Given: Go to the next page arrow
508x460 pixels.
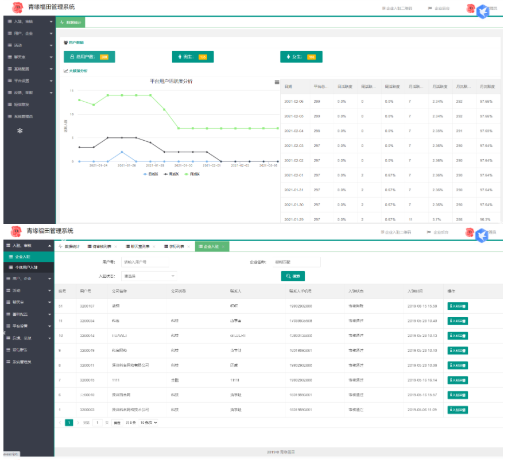Looking at the screenshot, I should click(78, 423).
